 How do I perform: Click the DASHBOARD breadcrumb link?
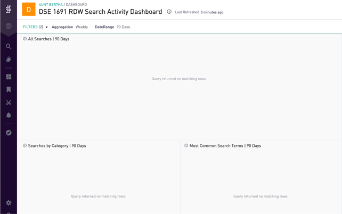76,4
